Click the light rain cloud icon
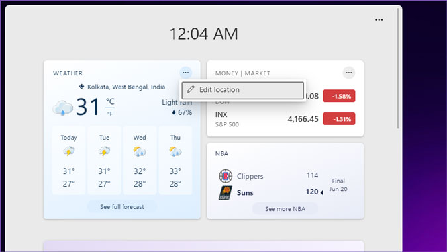 click(x=62, y=108)
